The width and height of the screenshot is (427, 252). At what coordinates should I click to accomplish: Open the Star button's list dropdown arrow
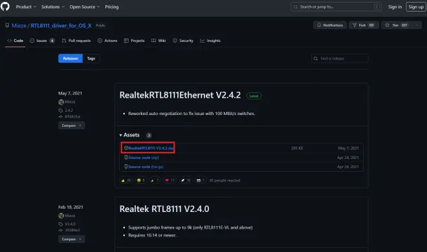pyautogui.click(x=417, y=25)
